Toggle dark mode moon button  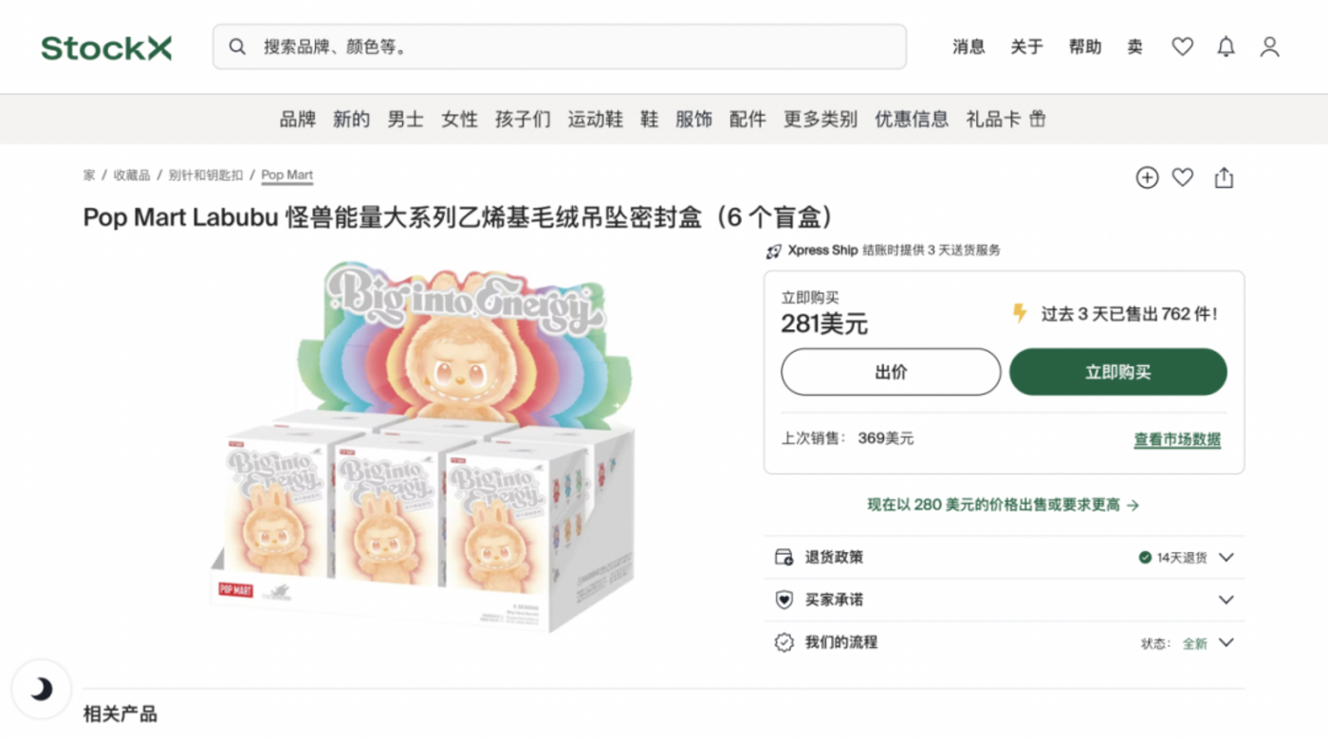[41, 689]
